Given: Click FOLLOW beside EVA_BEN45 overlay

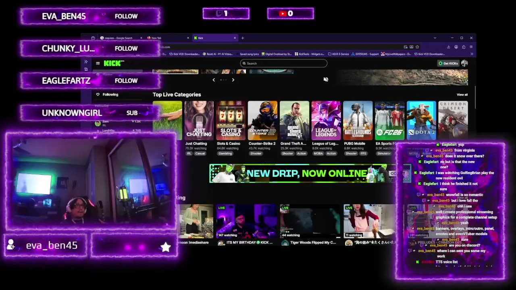Looking at the screenshot, I should 126,16.
